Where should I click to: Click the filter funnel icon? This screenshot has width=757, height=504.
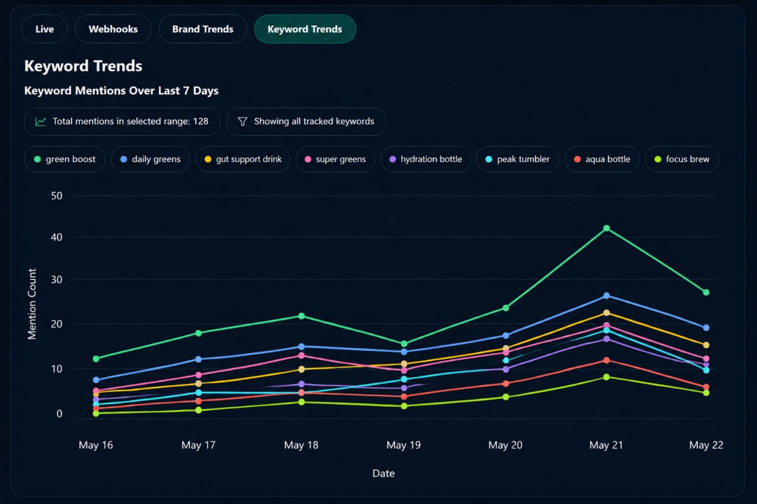(242, 122)
